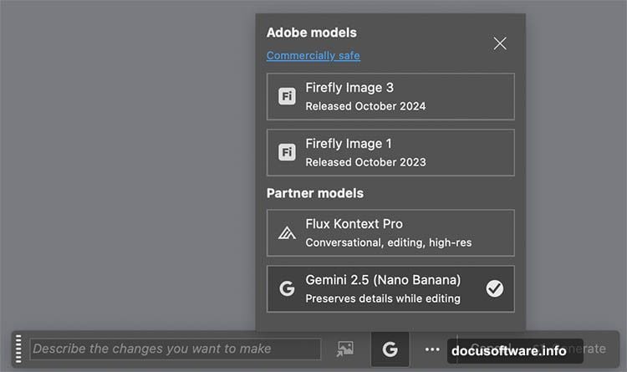Click the Adobe models section heading
Viewport: 627px width, 372px height.
coord(311,33)
